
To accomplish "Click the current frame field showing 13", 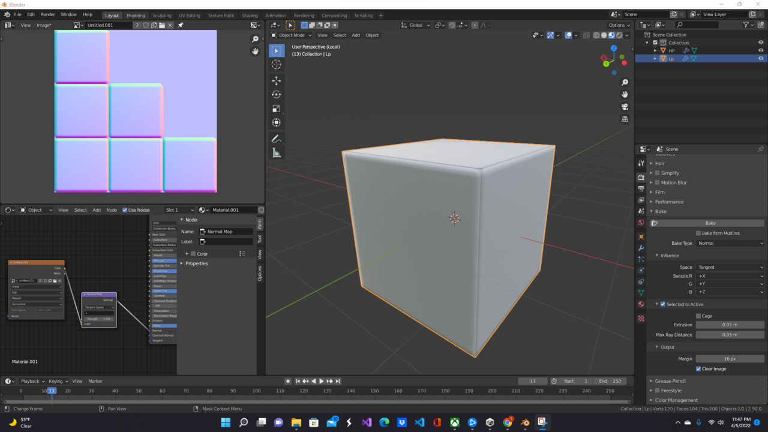I will coord(533,381).
